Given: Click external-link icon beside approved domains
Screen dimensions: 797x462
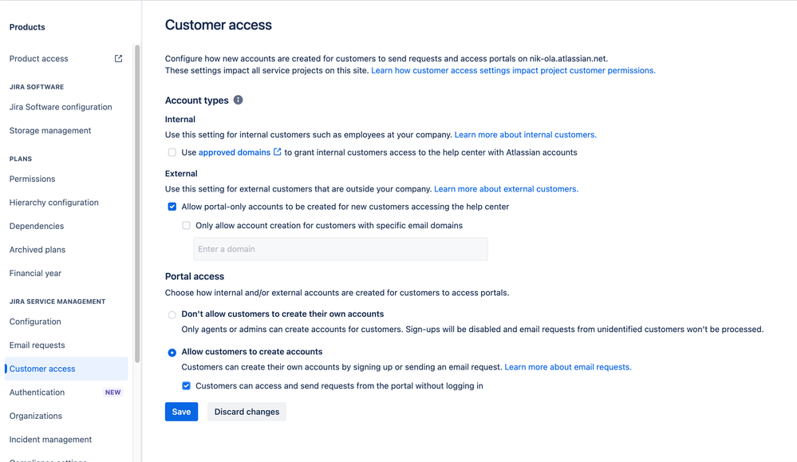Looking at the screenshot, I should pos(278,152).
